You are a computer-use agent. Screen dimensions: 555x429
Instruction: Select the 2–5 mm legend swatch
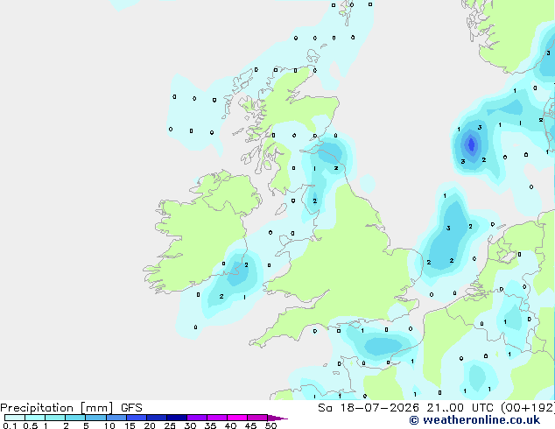click(x=75, y=418)
